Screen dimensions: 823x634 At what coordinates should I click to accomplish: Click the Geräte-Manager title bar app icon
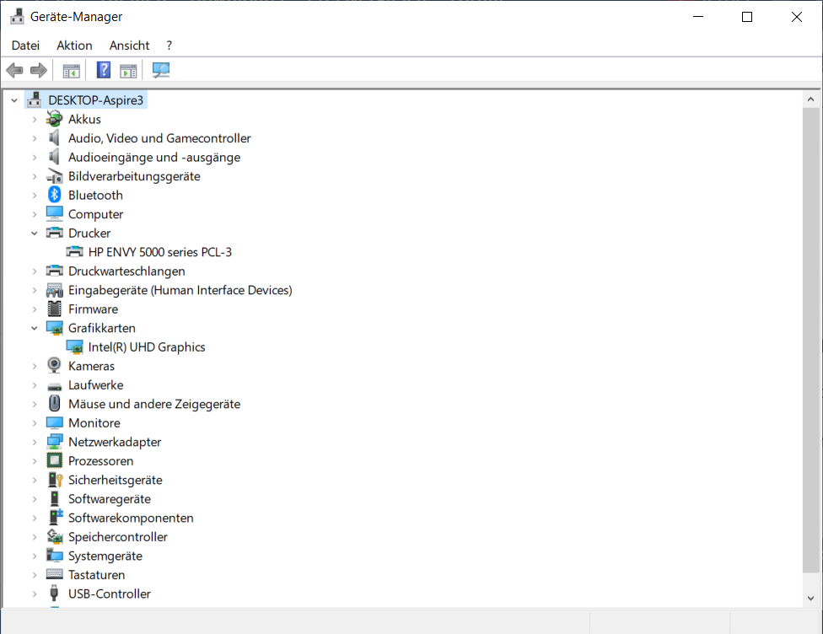pyautogui.click(x=17, y=16)
